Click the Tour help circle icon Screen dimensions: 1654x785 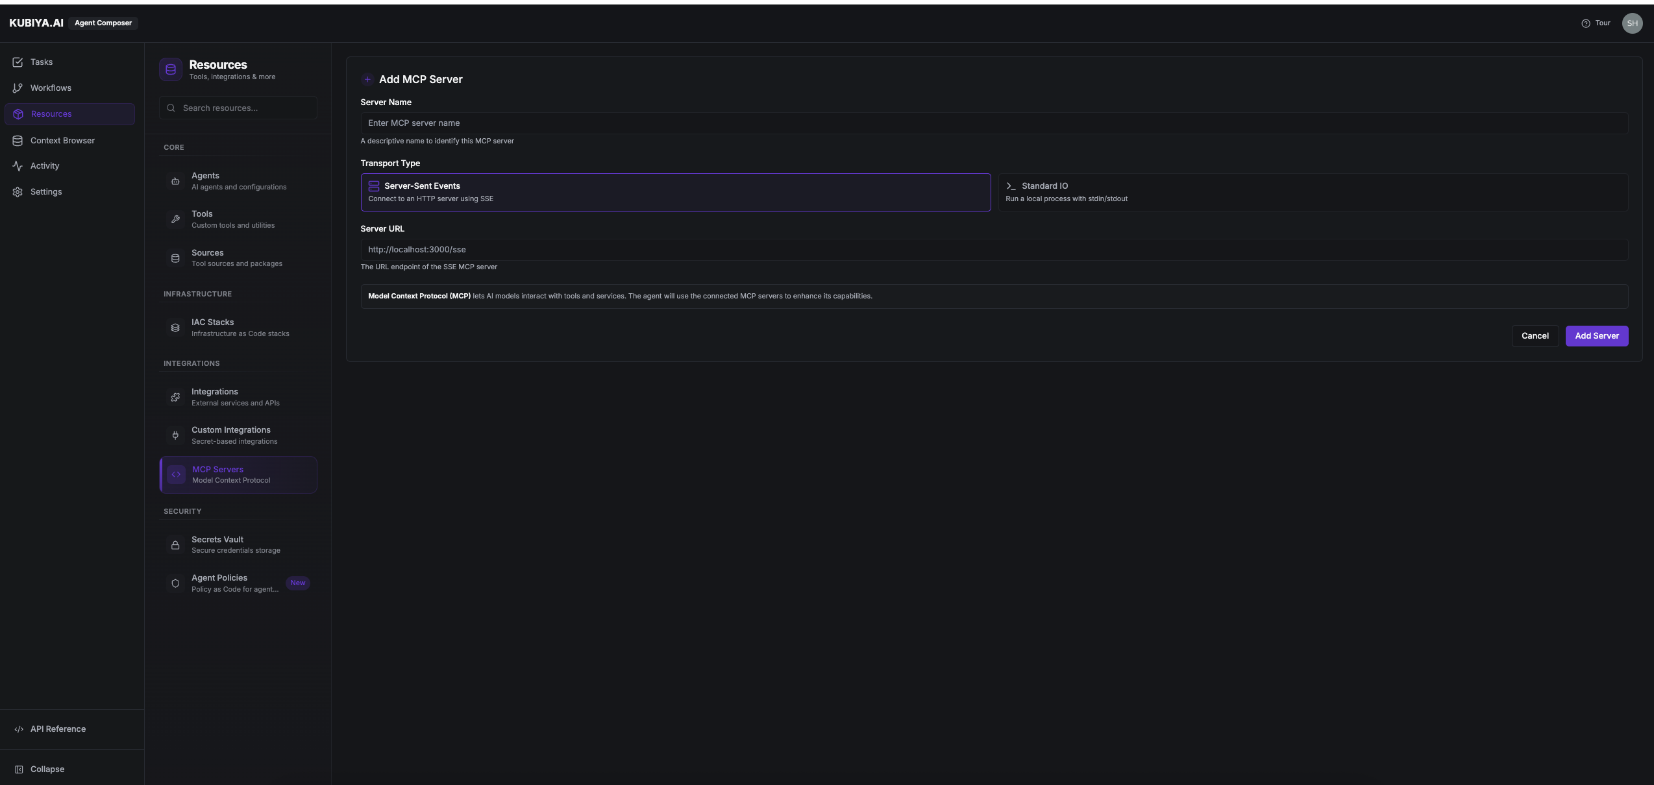coord(1586,23)
